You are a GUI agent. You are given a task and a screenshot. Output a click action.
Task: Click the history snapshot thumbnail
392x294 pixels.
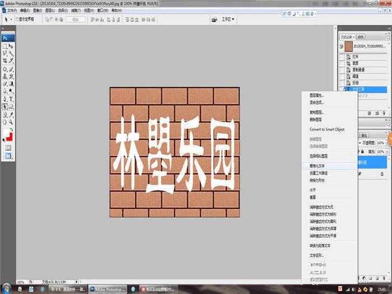tap(348, 46)
